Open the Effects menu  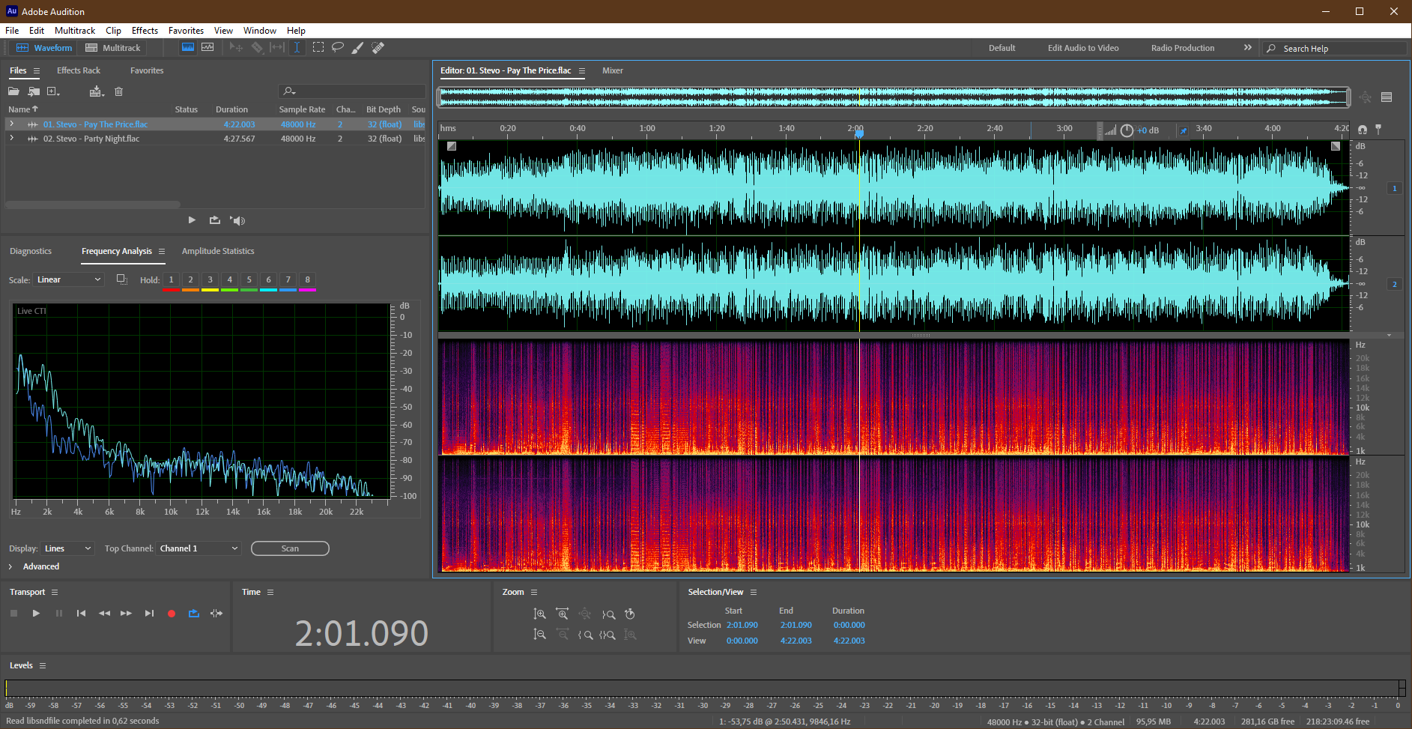pyautogui.click(x=145, y=31)
